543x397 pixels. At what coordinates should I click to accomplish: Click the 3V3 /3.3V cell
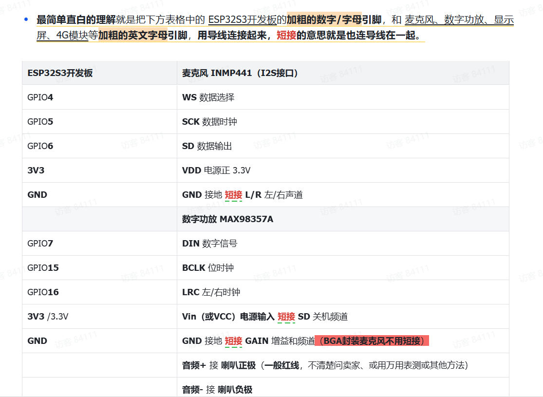coord(99,317)
